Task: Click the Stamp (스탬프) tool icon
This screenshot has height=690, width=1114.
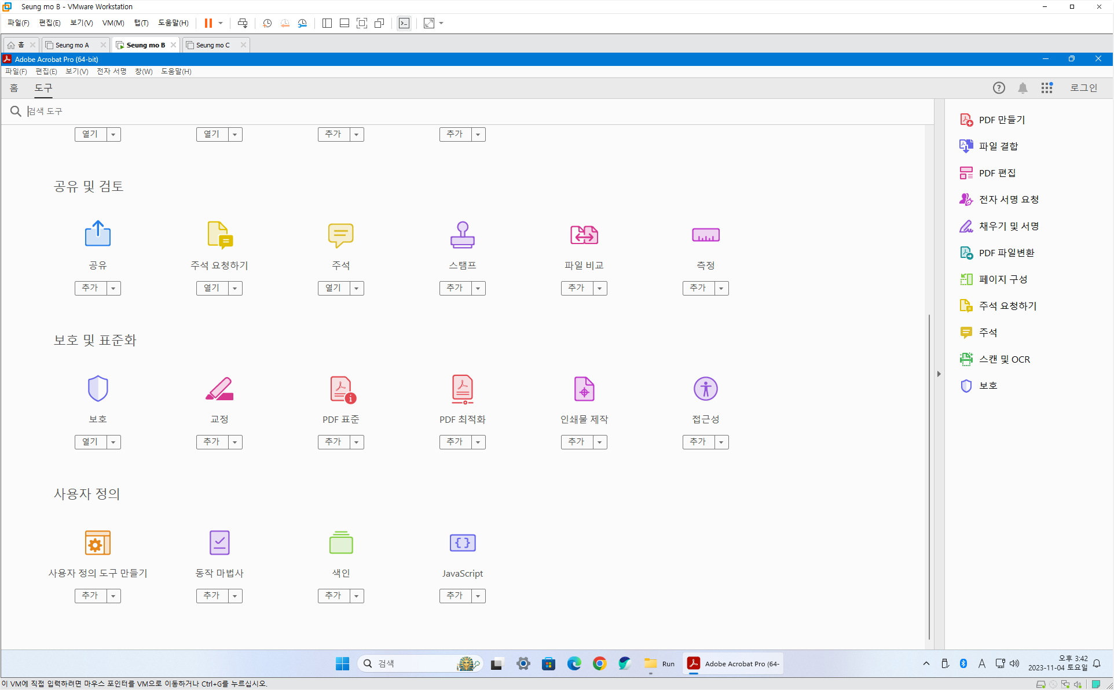Action: (462, 235)
